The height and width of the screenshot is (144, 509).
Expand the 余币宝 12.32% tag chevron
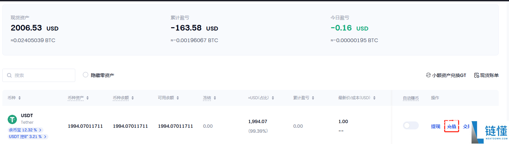tap(41, 130)
